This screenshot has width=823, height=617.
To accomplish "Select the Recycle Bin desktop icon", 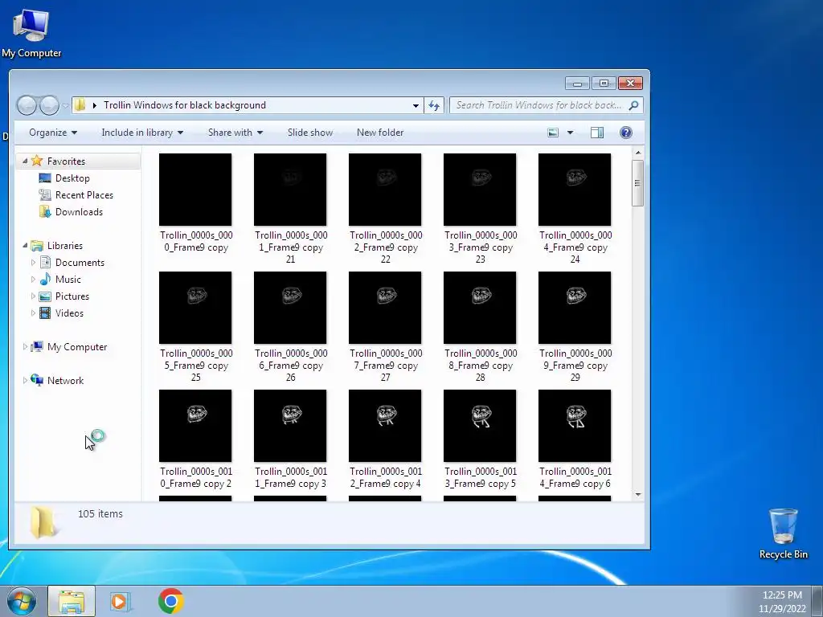I will click(783, 533).
